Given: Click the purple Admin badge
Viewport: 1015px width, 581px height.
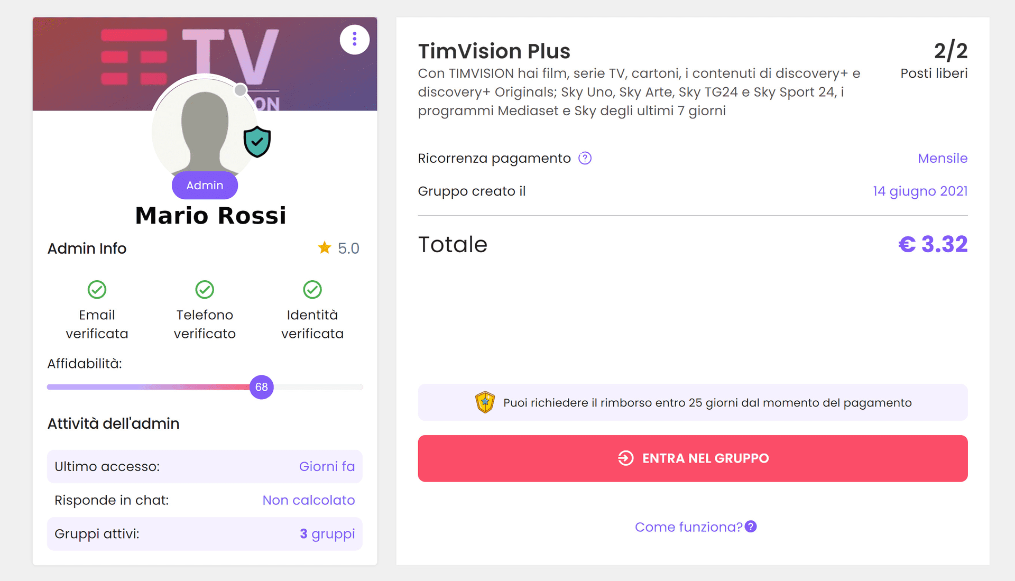Looking at the screenshot, I should point(205,185).
